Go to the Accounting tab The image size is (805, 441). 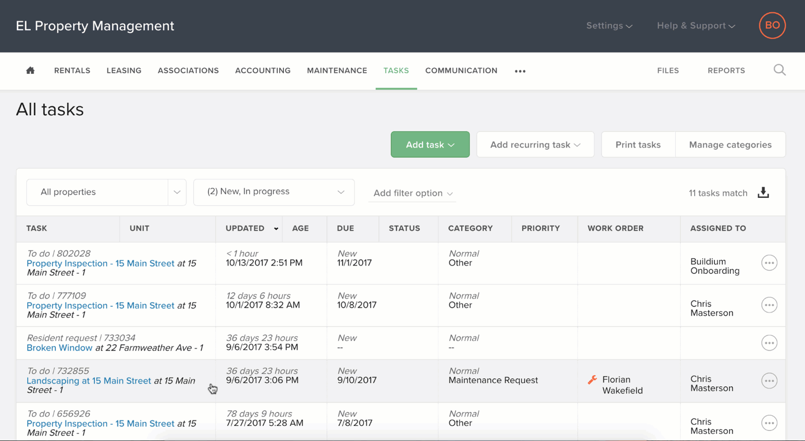click(x=263, y=70)
